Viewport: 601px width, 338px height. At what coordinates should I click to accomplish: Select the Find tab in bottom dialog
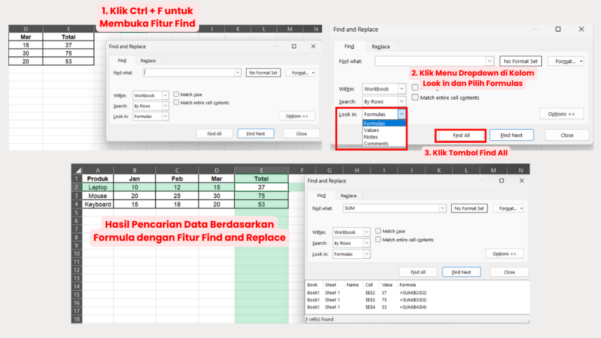point(321,195)
